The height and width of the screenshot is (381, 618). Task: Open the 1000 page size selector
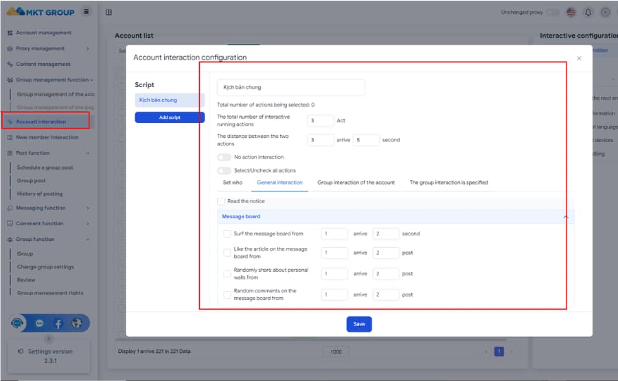[336, 352]
